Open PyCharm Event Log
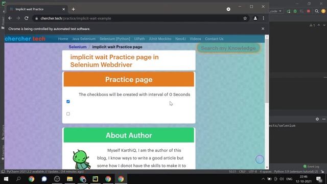The image size is (327, 184). pyautogui.click(x=311, y=167)
